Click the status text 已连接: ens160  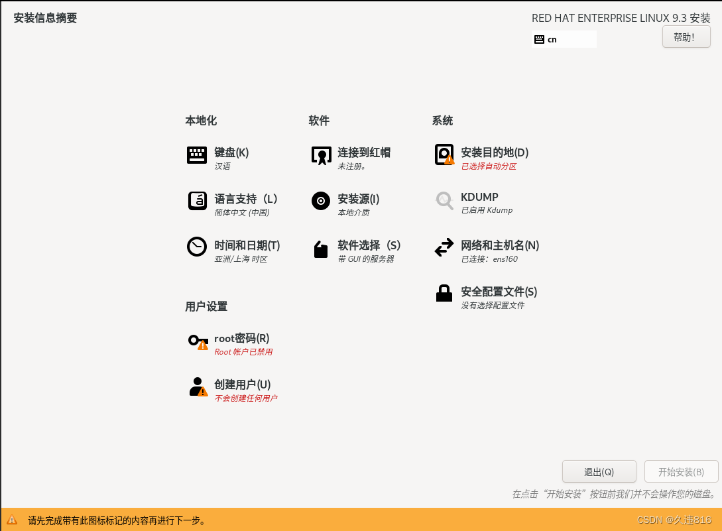coord(489,259)
